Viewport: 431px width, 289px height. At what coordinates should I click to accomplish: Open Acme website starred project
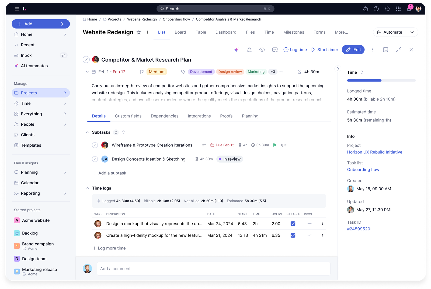[36, 221]
